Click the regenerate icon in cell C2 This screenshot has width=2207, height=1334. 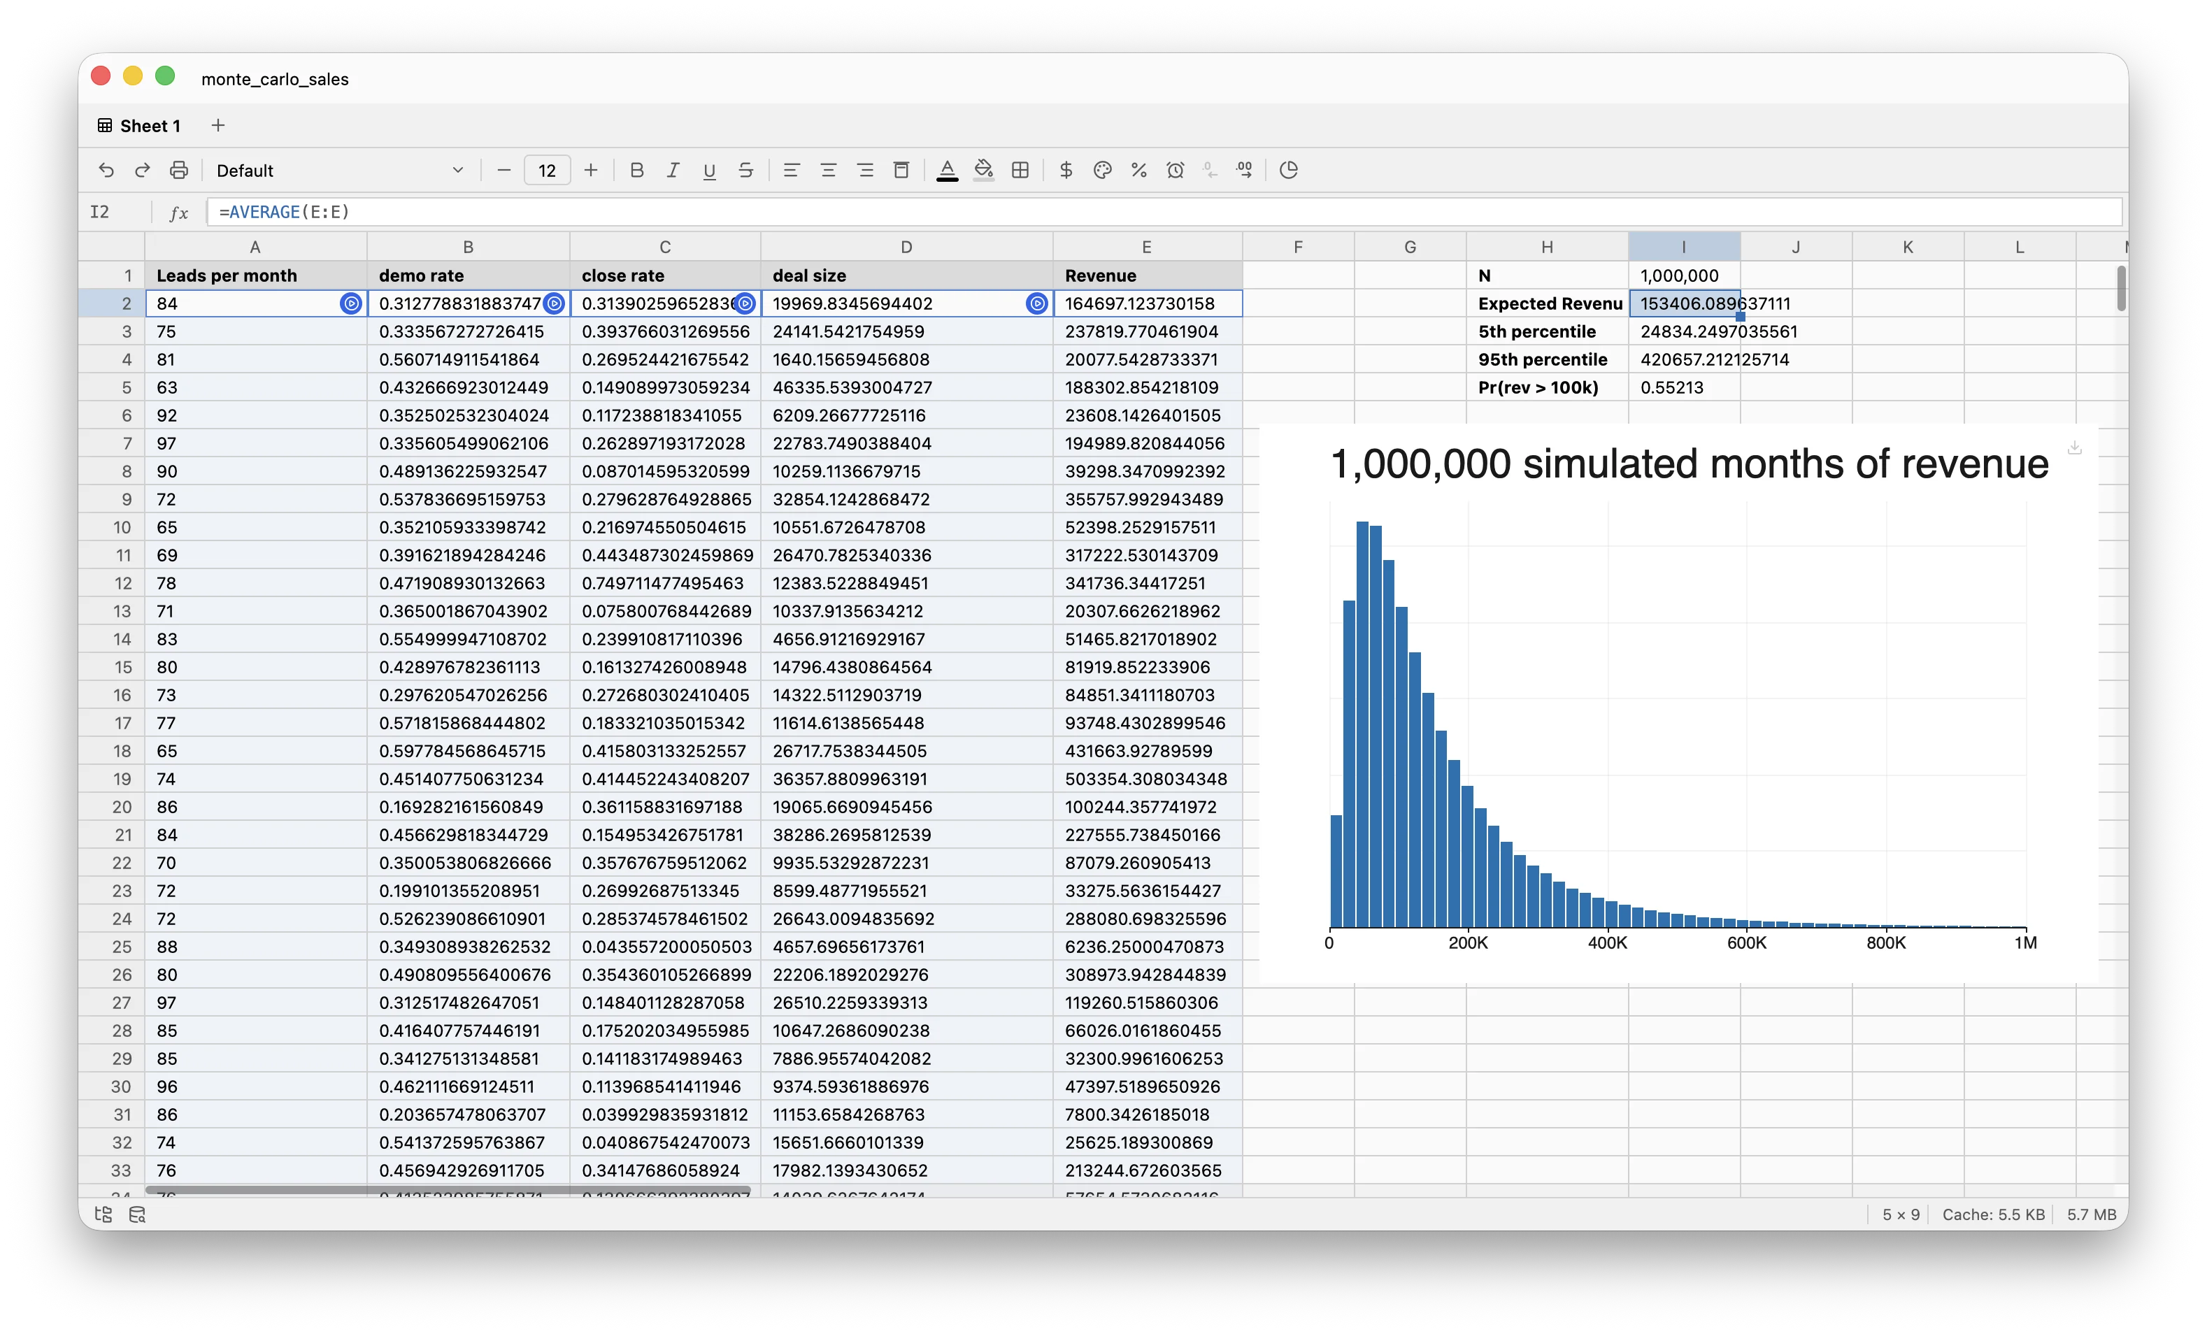pyautogui.click(x=745, y=303)
